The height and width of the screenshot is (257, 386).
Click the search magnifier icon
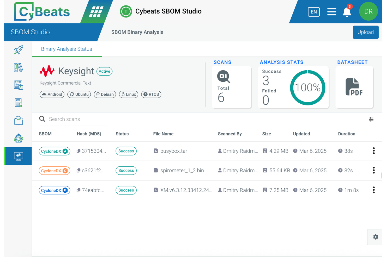(42, 119)
